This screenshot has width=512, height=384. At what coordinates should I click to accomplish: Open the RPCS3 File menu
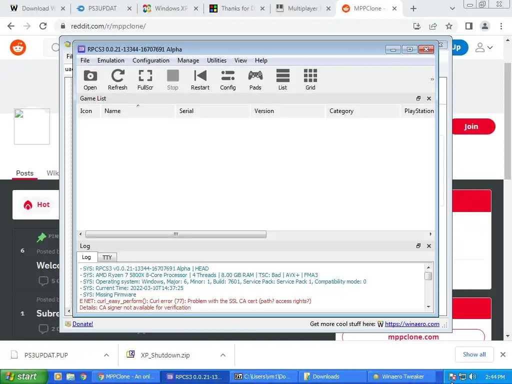click(x=85, y=60)
